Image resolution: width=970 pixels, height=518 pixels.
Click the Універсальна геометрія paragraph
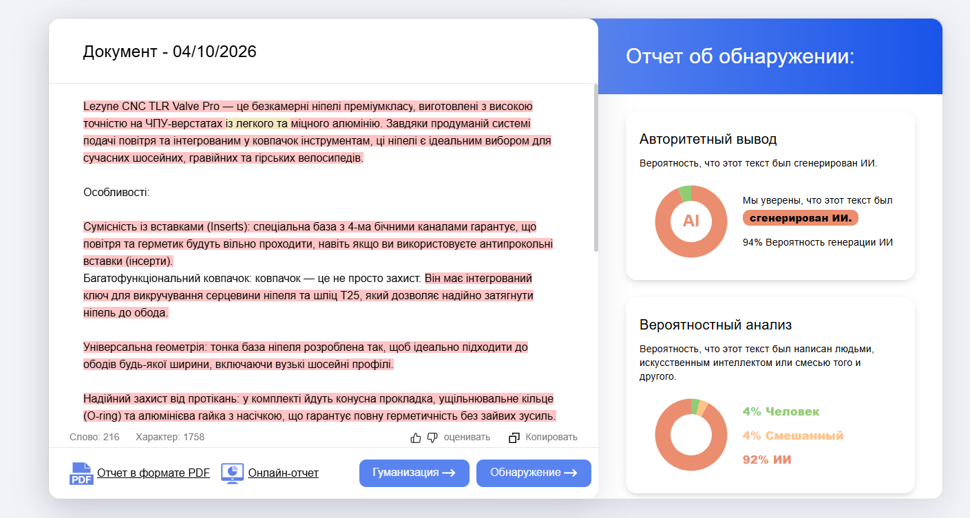pyautogui.click(x=306, y=356)
